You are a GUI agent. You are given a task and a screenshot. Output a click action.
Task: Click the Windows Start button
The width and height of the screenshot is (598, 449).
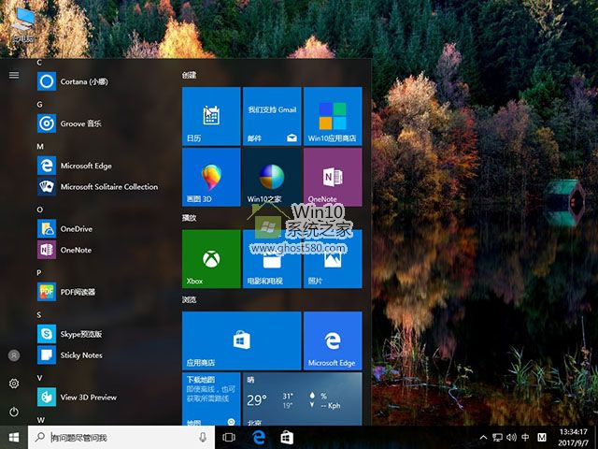coord(14,437)
